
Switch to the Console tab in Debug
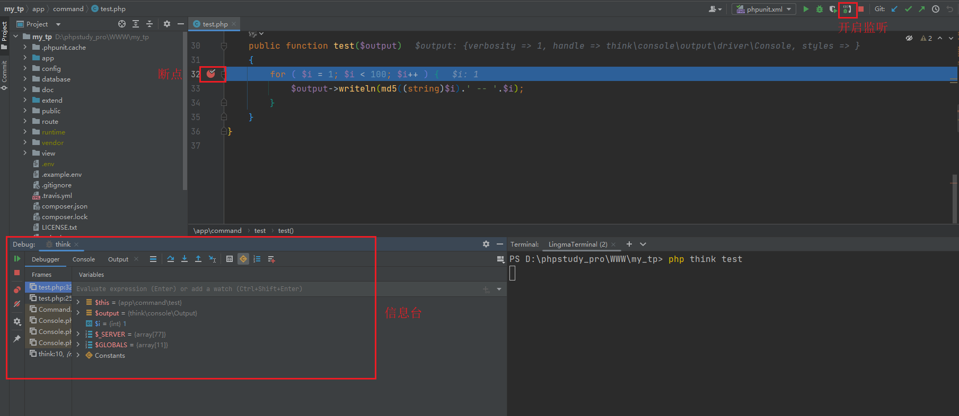pos(84,259)
